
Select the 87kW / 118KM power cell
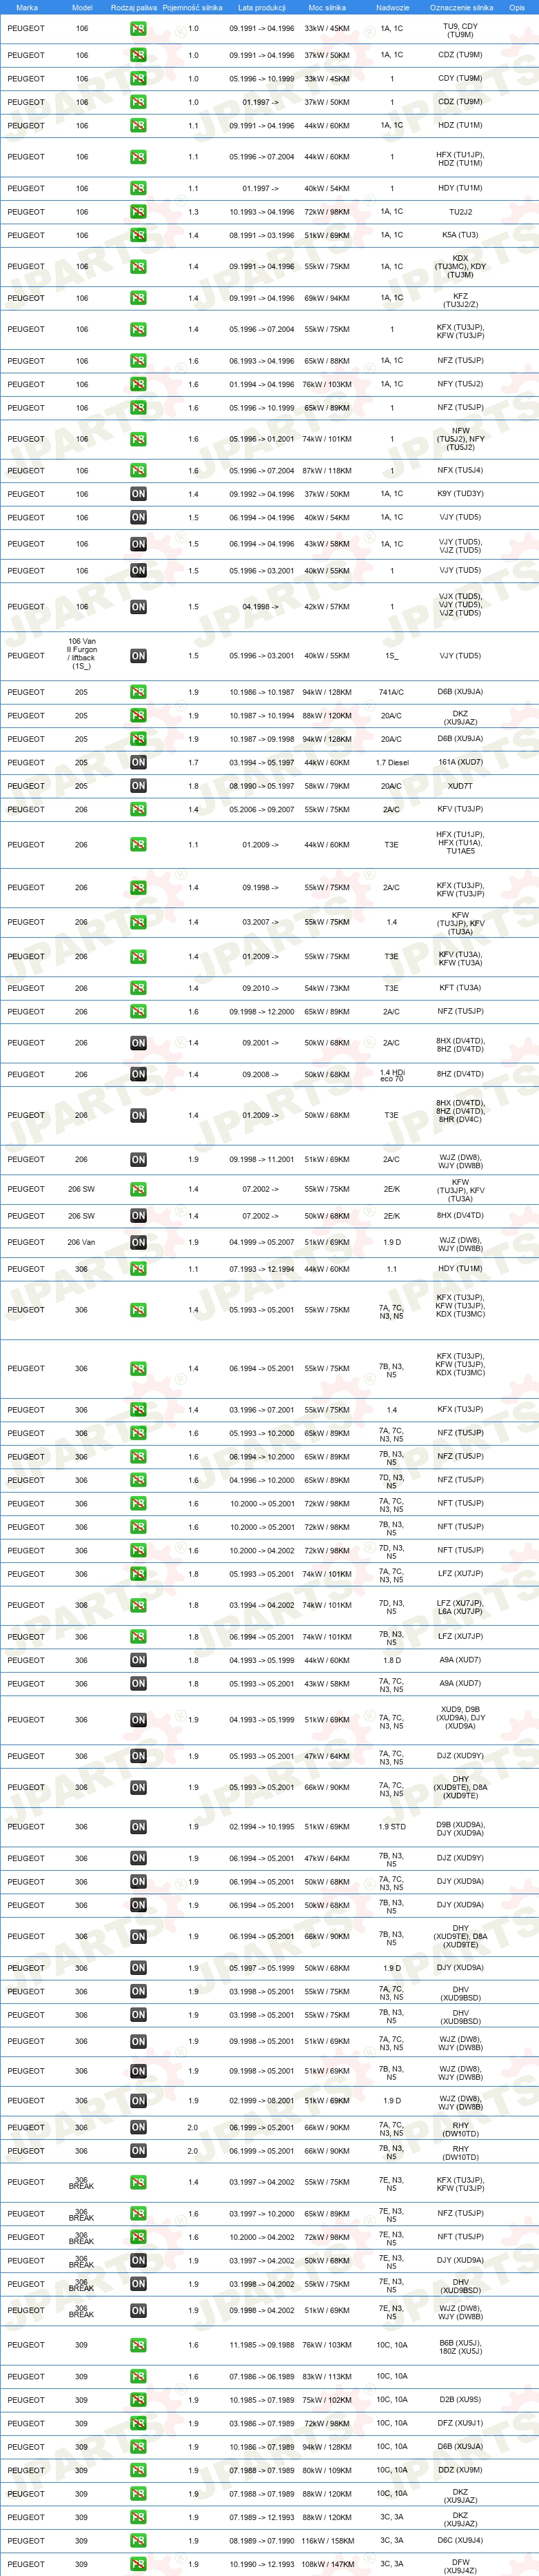coord(327,470)
